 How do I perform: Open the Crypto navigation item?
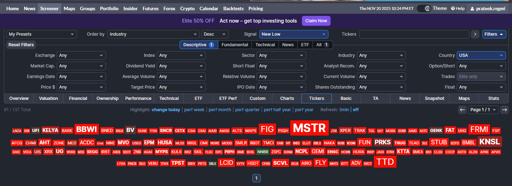pos(187,8)
